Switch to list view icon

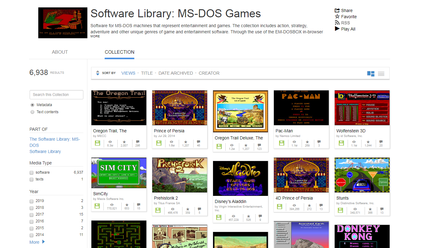coord(381,73)
